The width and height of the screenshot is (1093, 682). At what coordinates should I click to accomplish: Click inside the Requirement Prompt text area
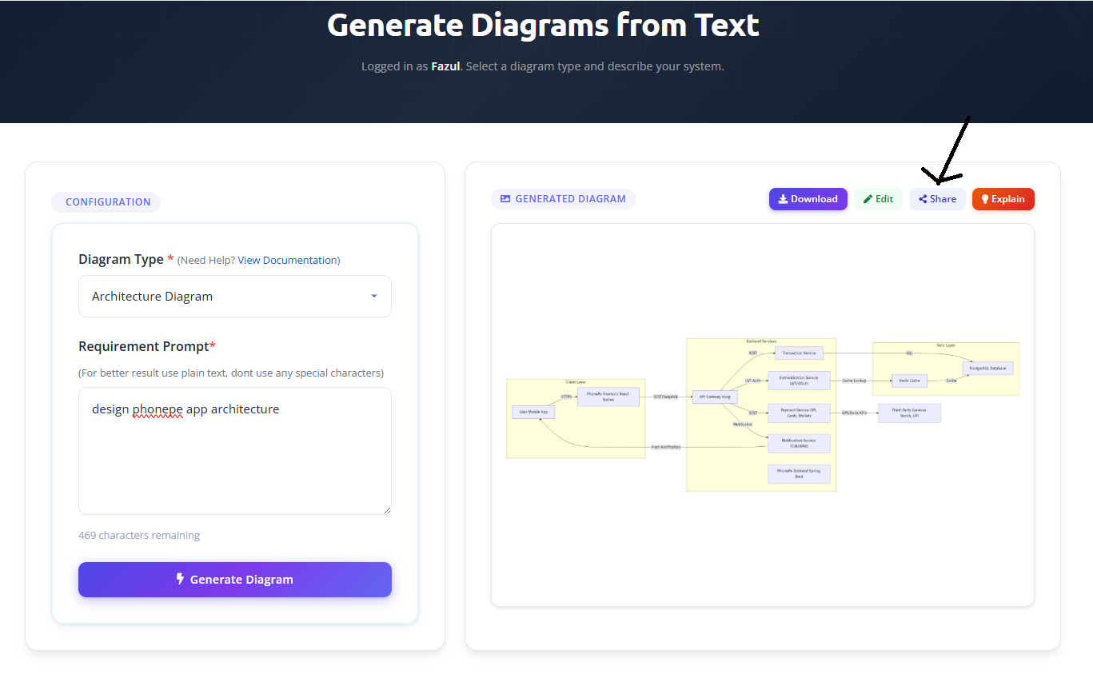tap(235, 451)
